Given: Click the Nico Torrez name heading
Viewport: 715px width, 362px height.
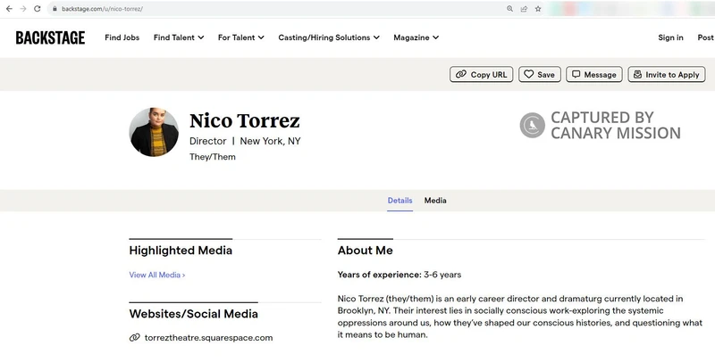Looking at the screenshot, I should (x=244, y=120).
